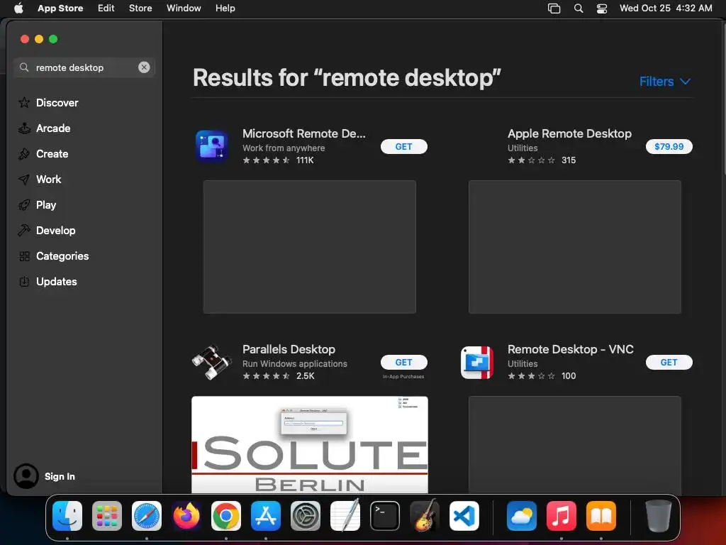Open the App Store menu
This screenshot has height=545, width=726.
pyautogui.click(x=60, y=9)
